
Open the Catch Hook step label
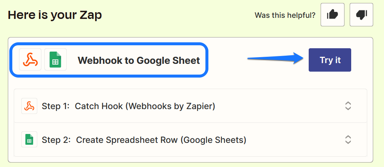(99, 106)
